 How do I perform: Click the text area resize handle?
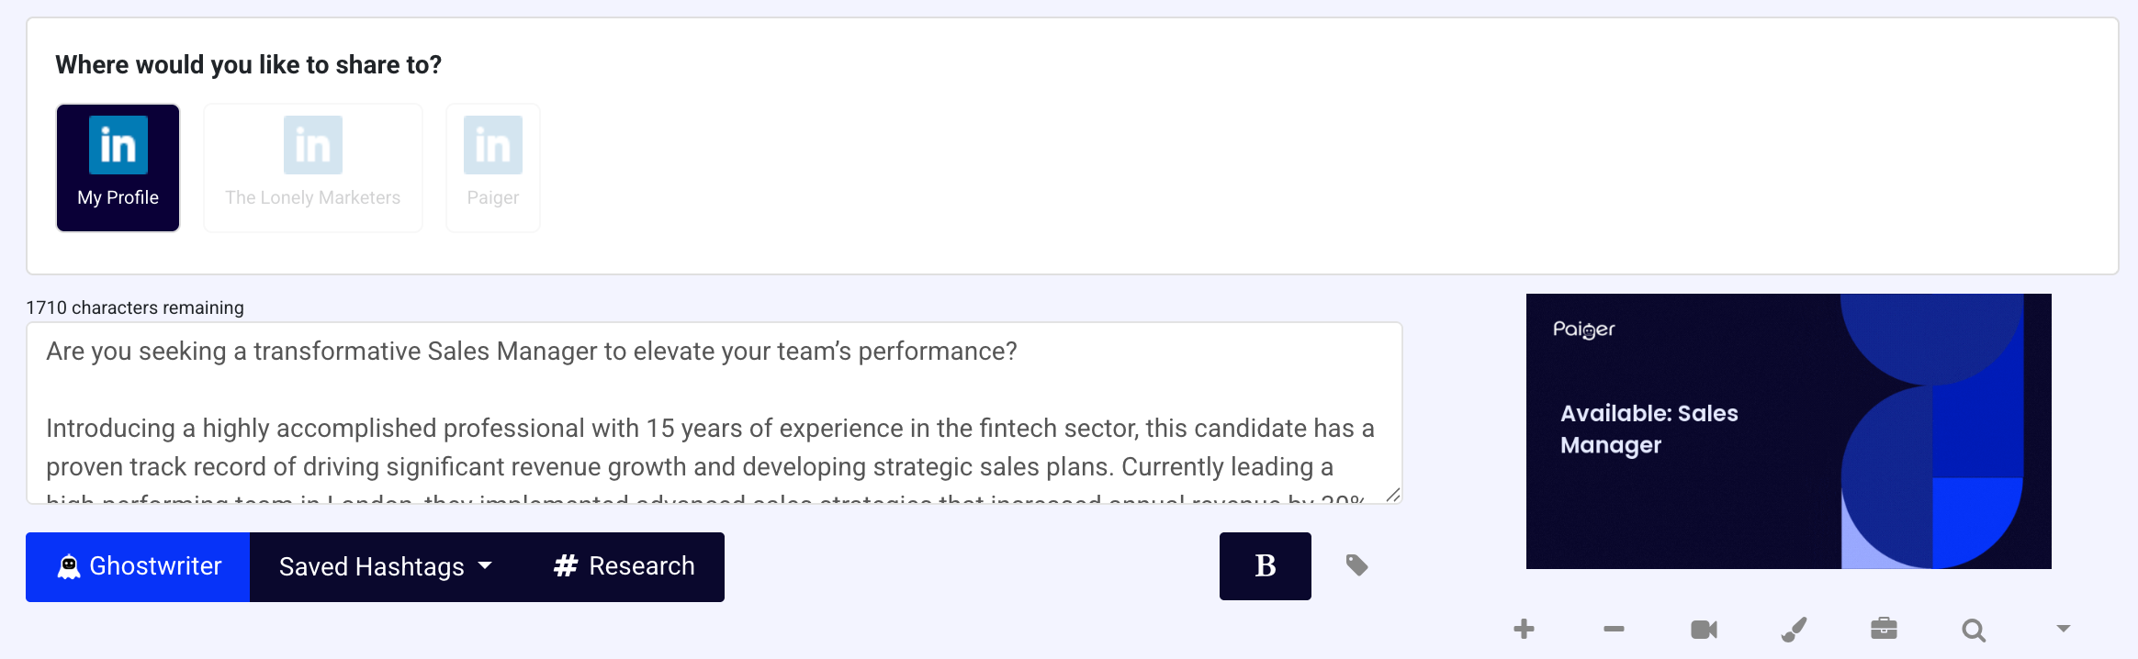(1392, 495)
